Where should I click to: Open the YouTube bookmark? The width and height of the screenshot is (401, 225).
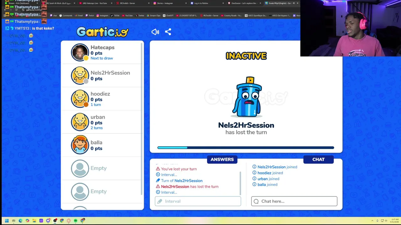coord(127,15)
